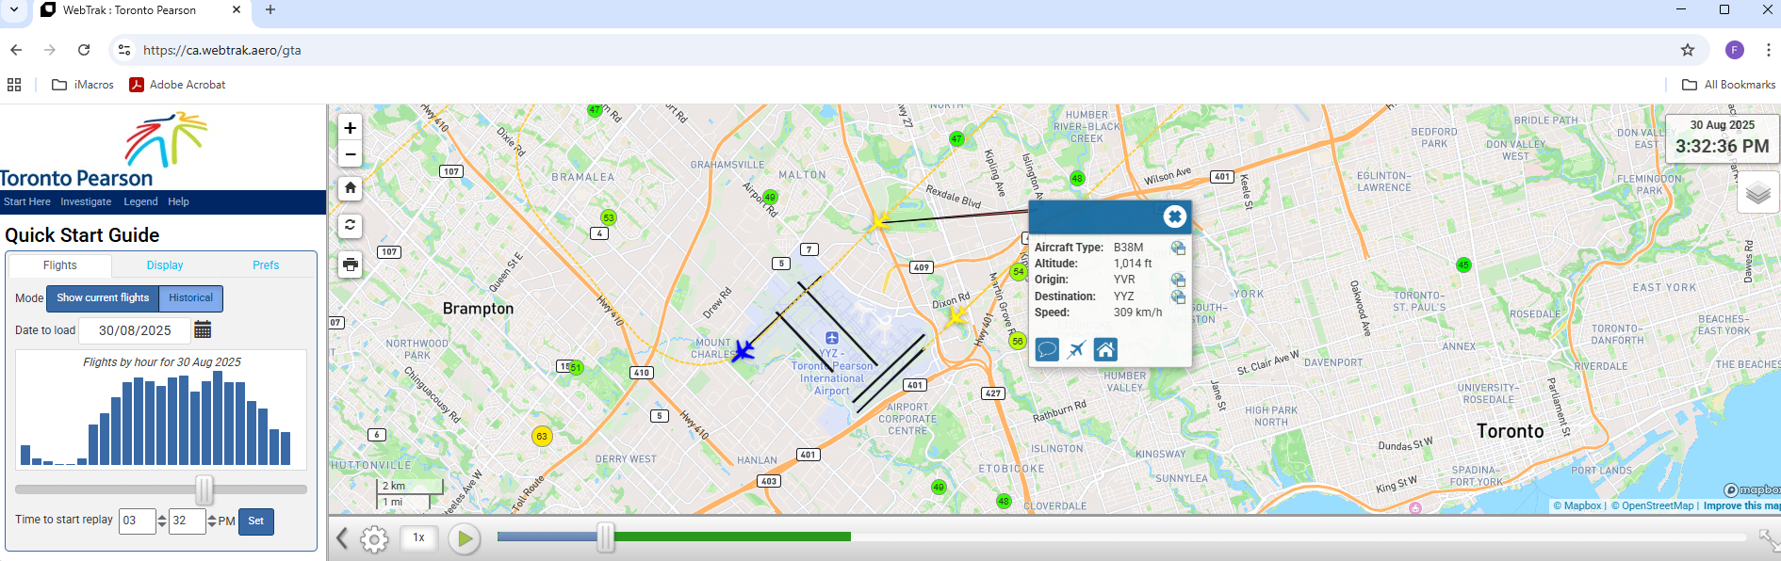Zoom in on the map
The width and height of the screenshot is (1781, 561).
350,128
